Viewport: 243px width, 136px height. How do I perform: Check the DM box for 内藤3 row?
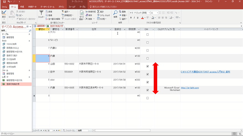click(x=148, y=50)
